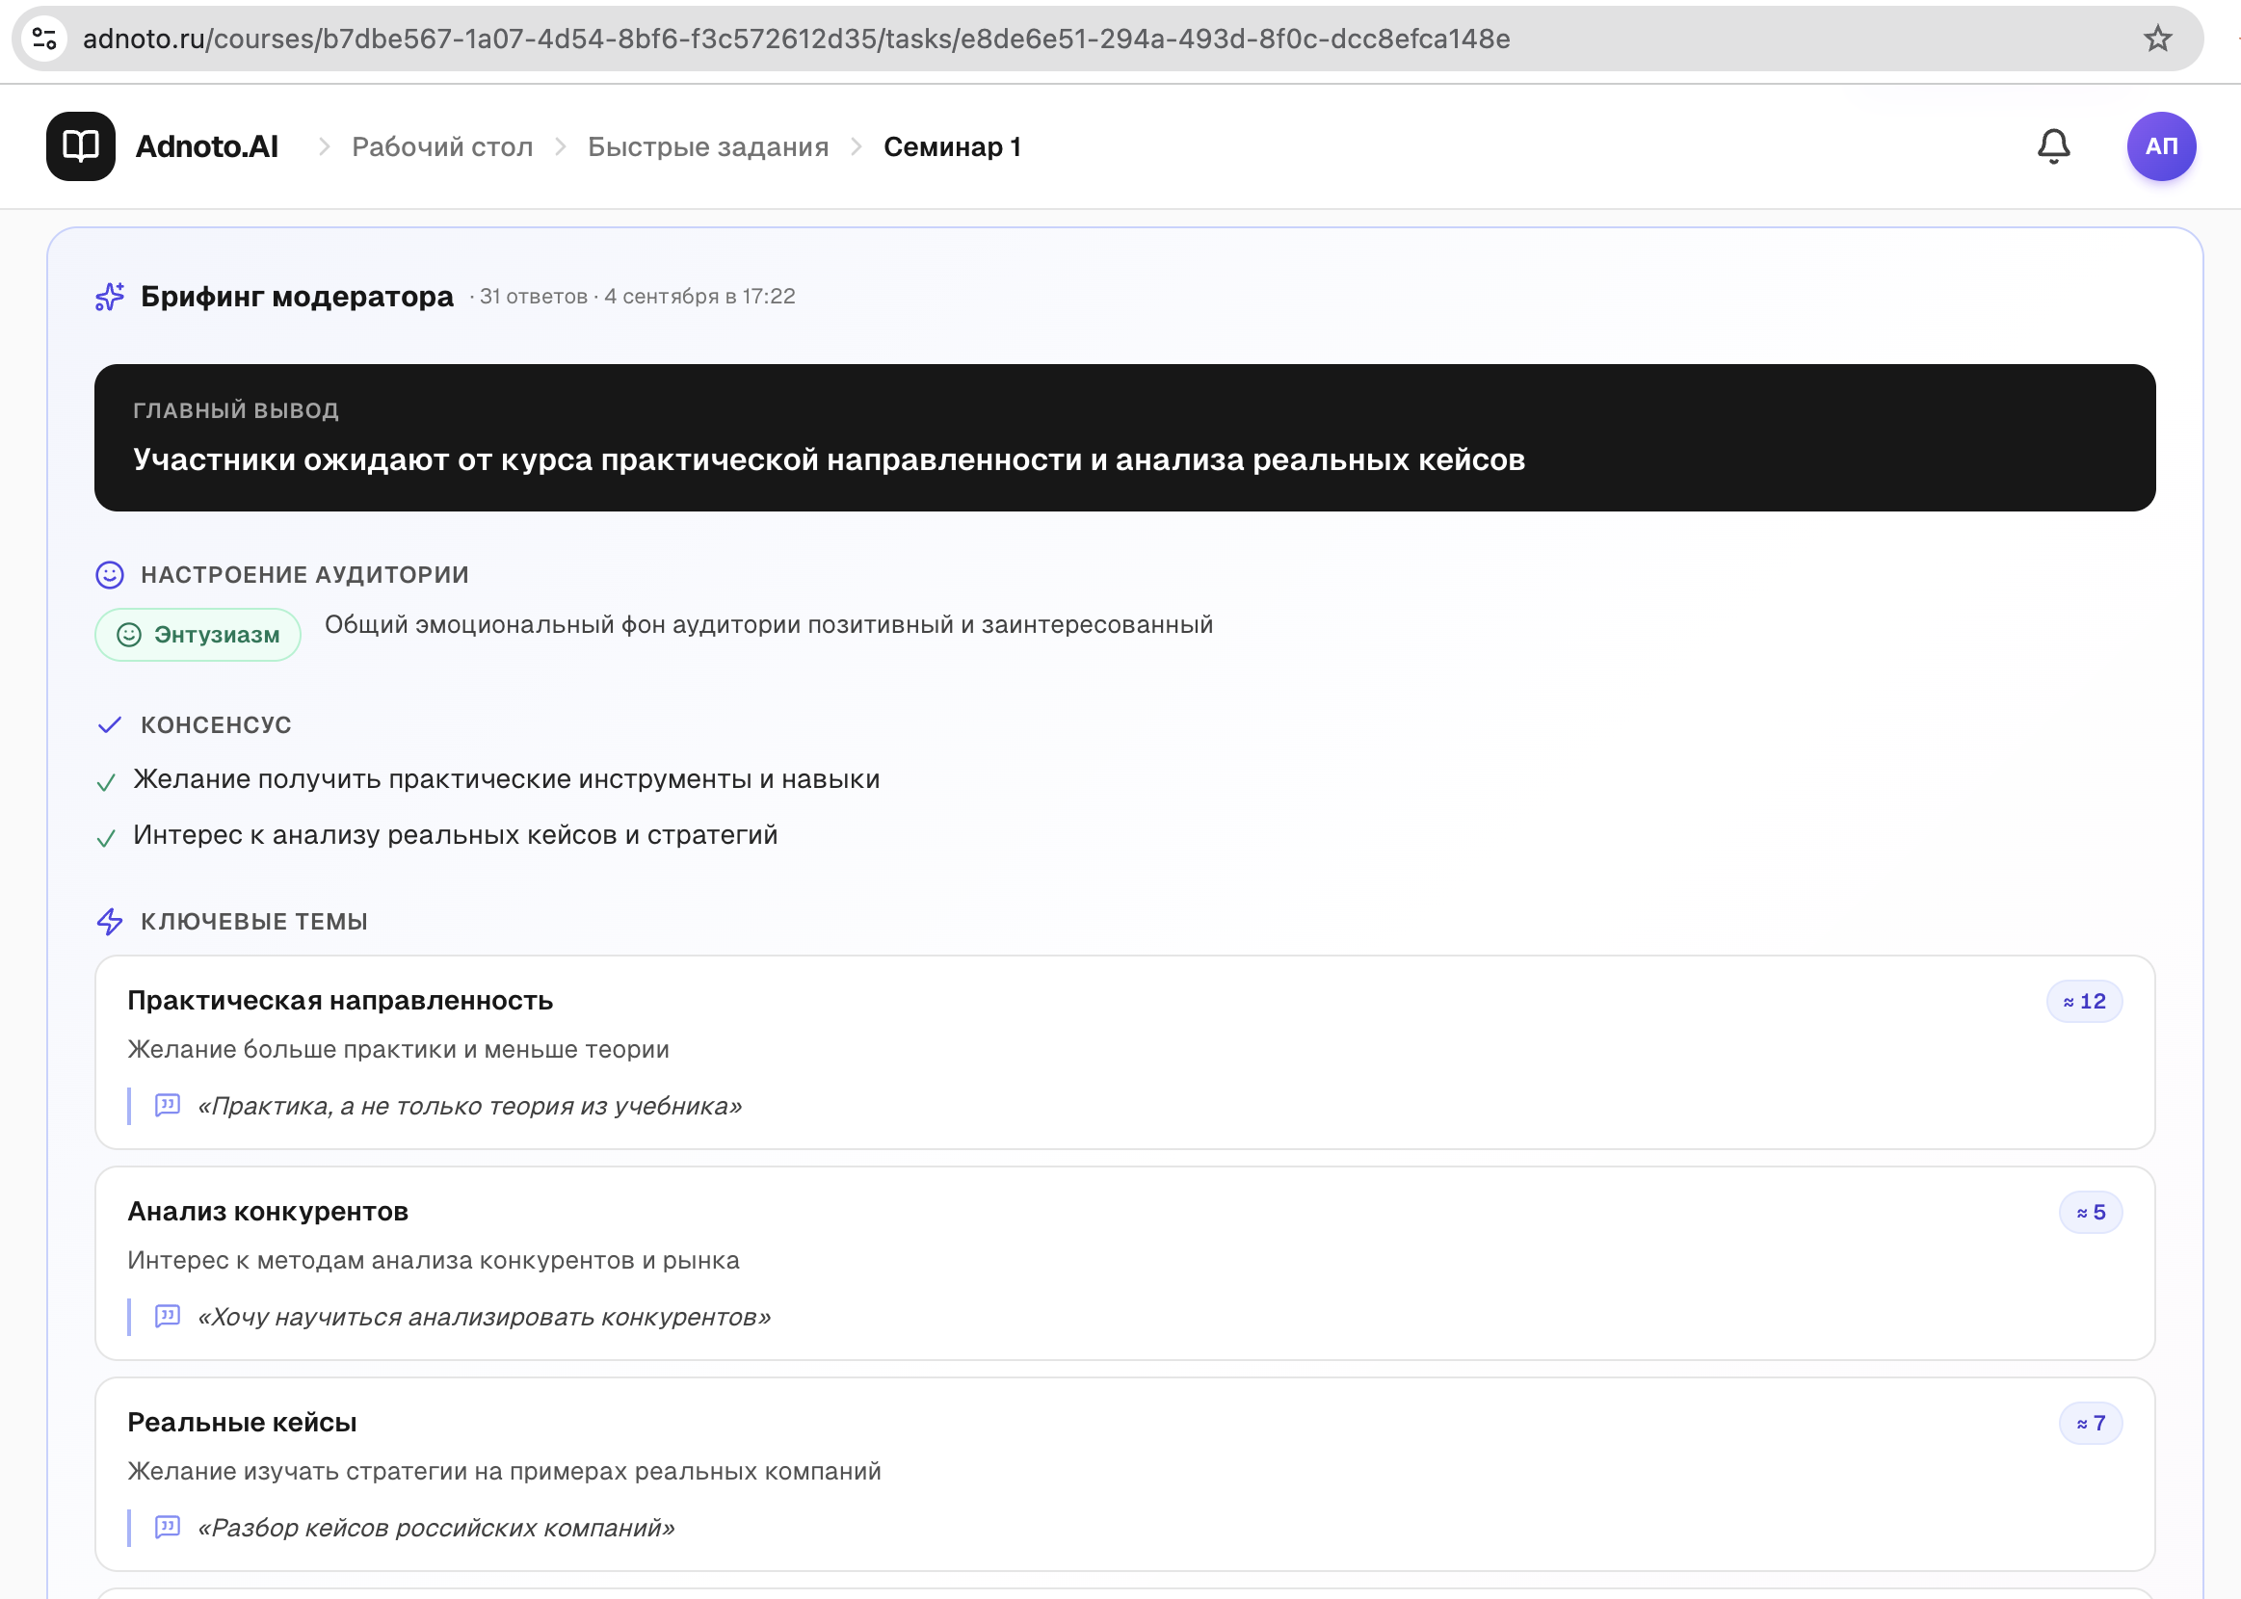Image resolution: width=2241 pixels, height=1599 pixels.
Task: Click the Энтузиазм mood badge
Action: click(x=198, y=635)
